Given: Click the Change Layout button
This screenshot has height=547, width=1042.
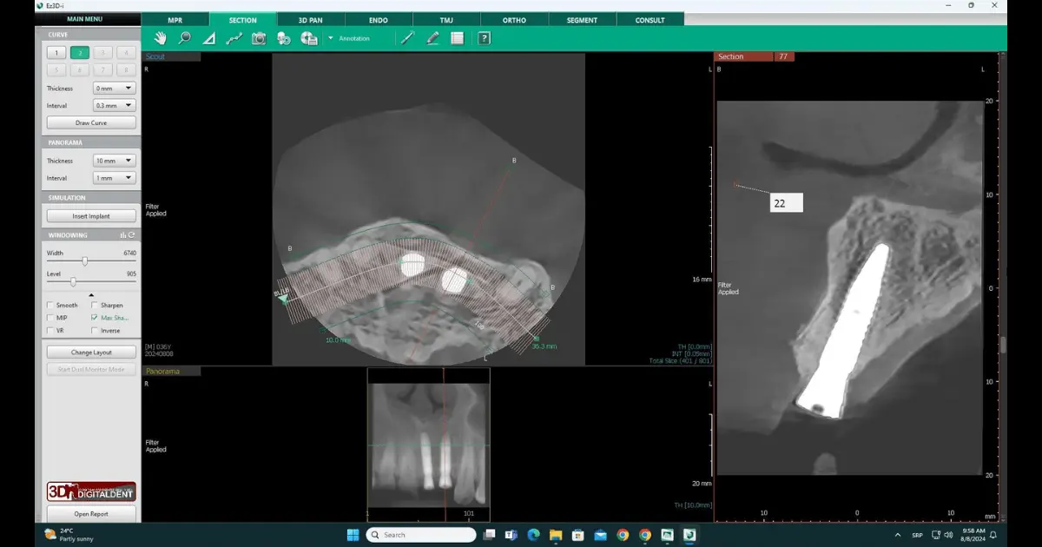Looking at the screenshot, I should pos(91,353).
